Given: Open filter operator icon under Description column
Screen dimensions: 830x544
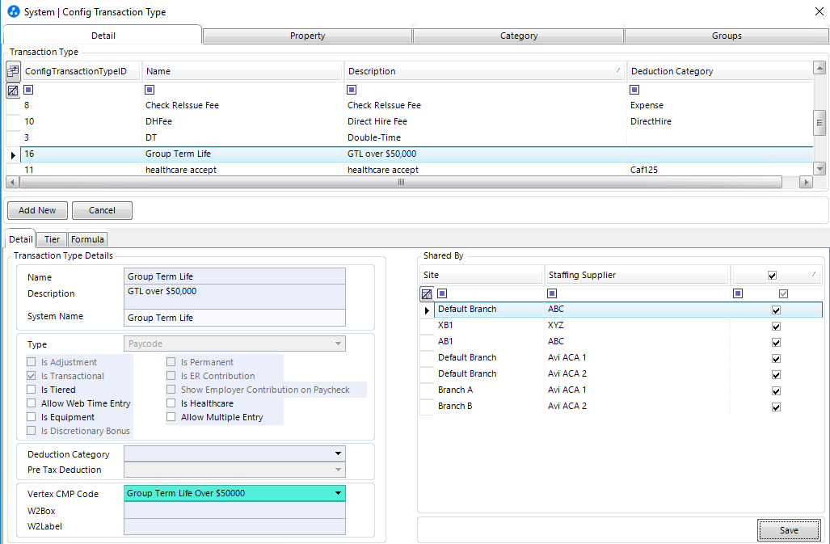Looking at the screenshot, I should pos(352,90).
